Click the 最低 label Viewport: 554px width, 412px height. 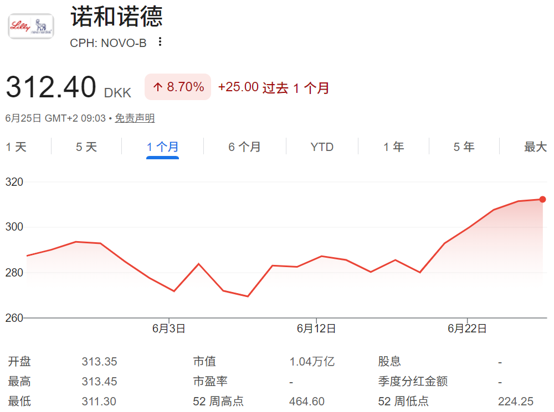[x=19, y=401]
